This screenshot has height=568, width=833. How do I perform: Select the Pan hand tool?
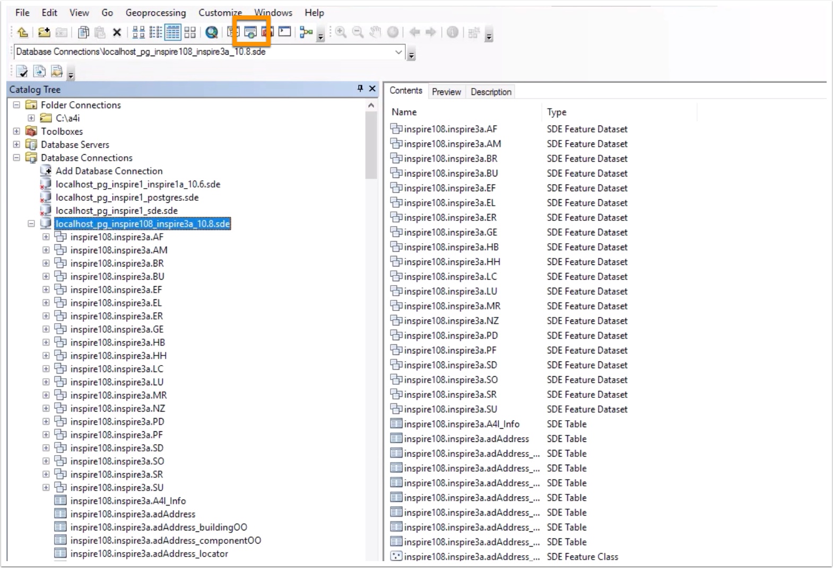point(375,33)
